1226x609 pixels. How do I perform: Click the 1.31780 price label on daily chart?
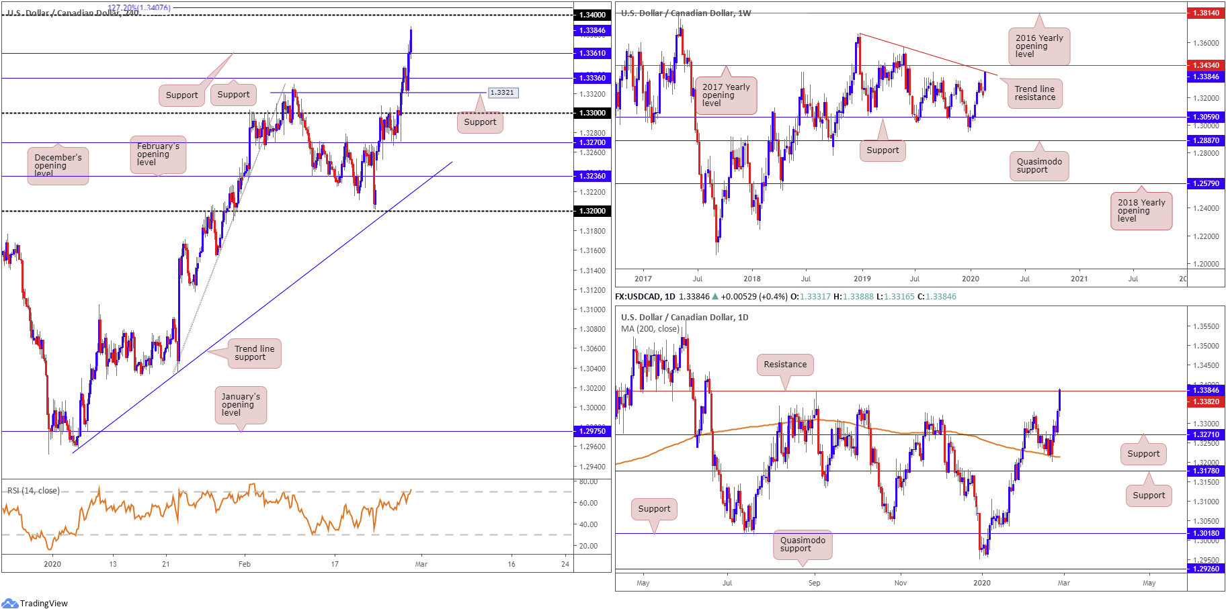pos(1206,471)
